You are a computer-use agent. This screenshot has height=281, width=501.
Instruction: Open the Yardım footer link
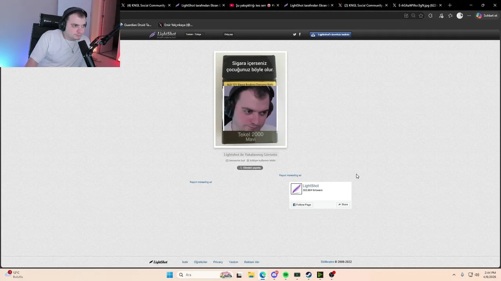point(233,262)
